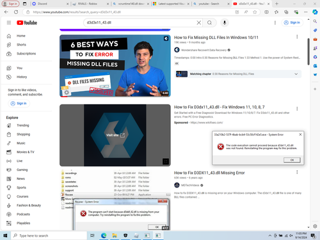Click the Music icon in sidebar
The height and width of the screenshot is (240, 320).
pos(9,143)
